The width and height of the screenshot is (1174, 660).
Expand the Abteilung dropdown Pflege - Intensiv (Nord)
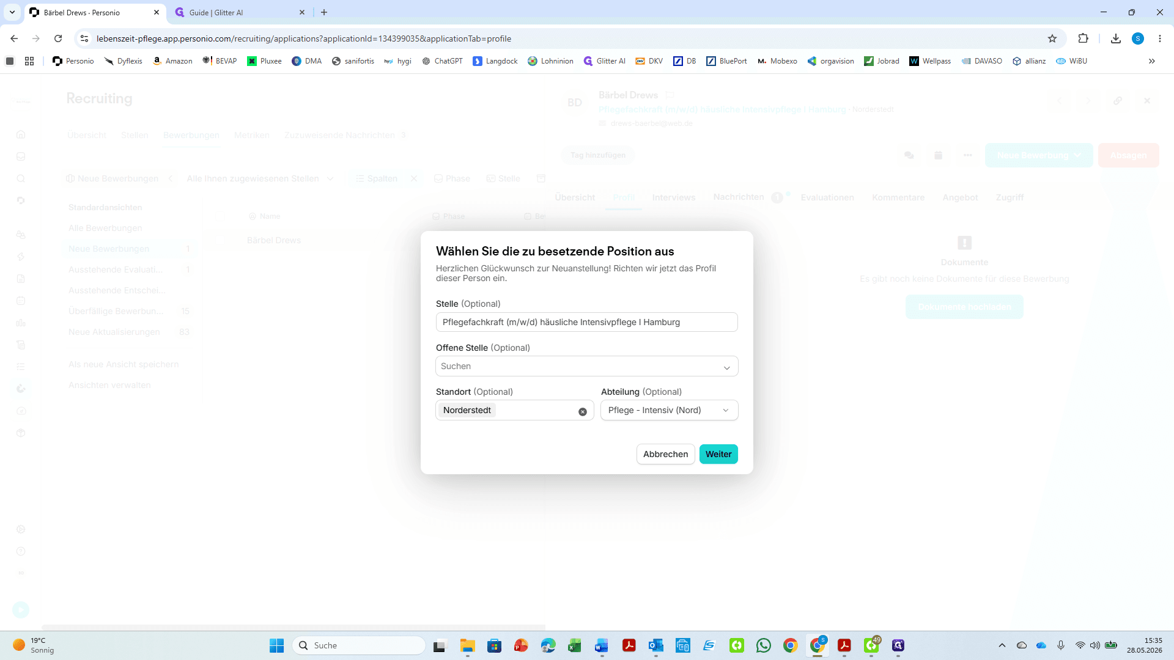pos(669,410)
